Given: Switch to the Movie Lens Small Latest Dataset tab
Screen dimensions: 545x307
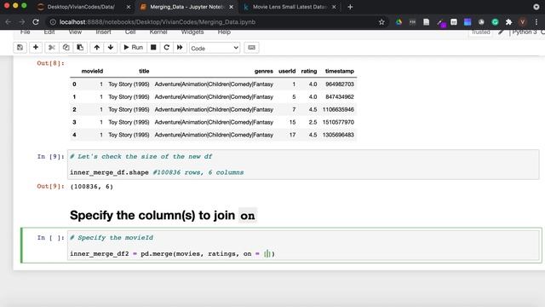Looking at the screenshot, I should coord(289,7).
